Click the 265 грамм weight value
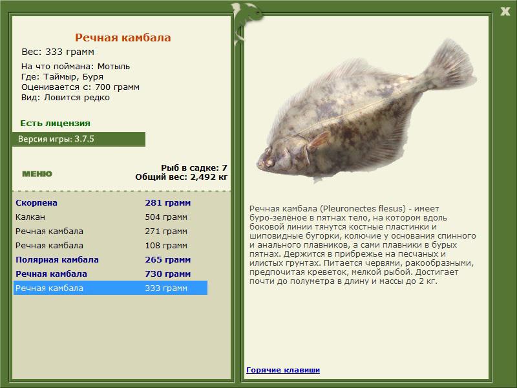This screenshot has width=517, height=388. pos(168,260)
